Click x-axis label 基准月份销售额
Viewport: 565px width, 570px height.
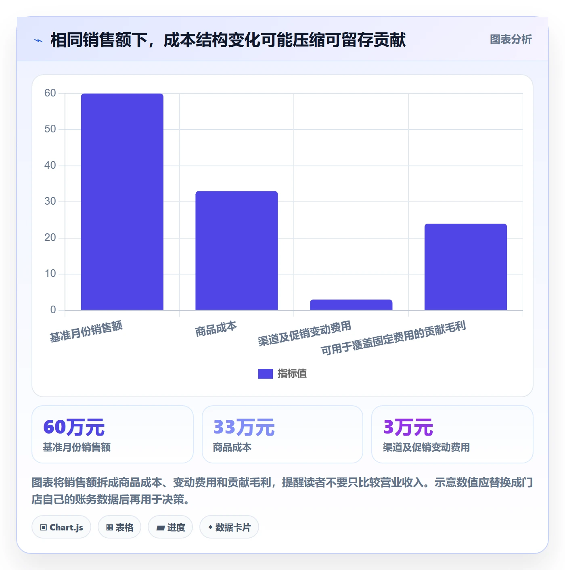coord(86,332)
